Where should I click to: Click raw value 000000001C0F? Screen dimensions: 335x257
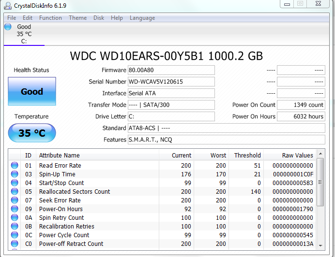(x=293, y=174)
